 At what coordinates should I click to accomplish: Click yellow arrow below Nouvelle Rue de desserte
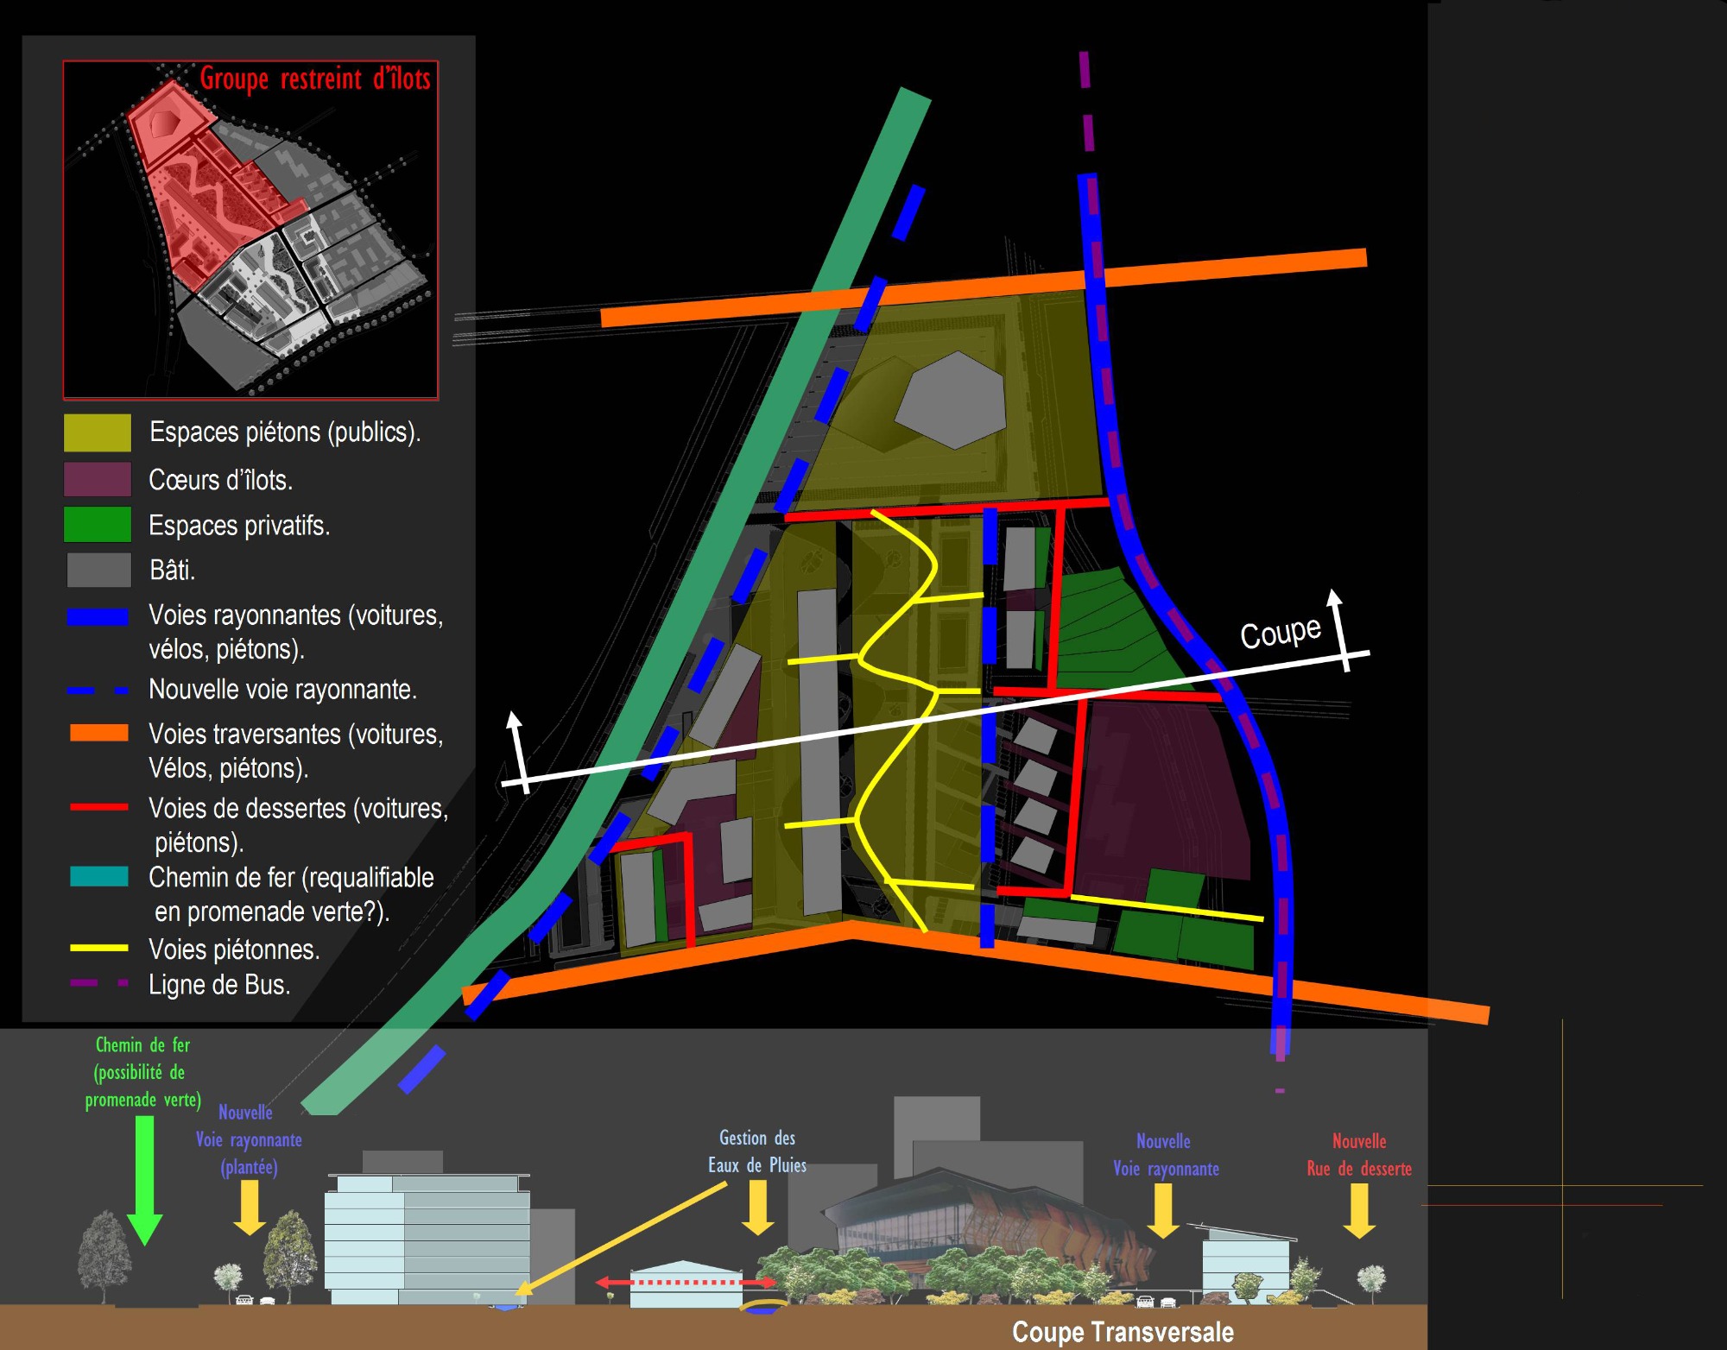[x=1359, y=1210]
